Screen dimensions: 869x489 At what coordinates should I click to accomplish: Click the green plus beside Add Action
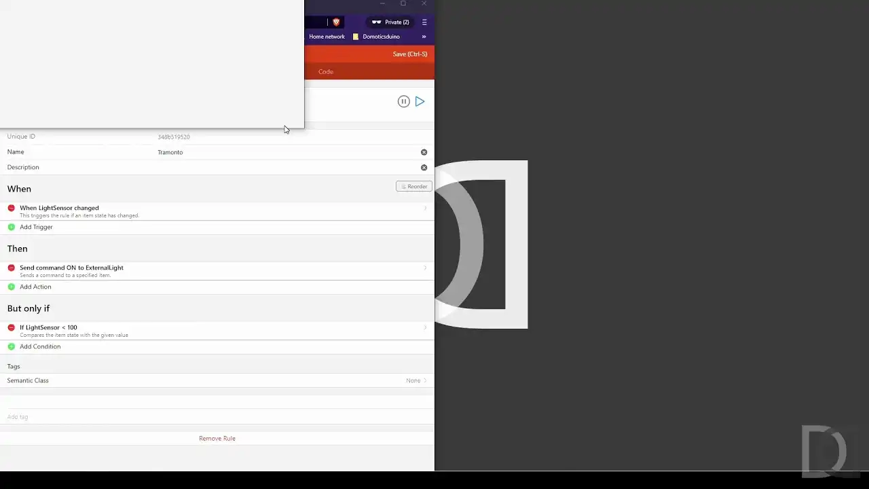click(11, 287)
